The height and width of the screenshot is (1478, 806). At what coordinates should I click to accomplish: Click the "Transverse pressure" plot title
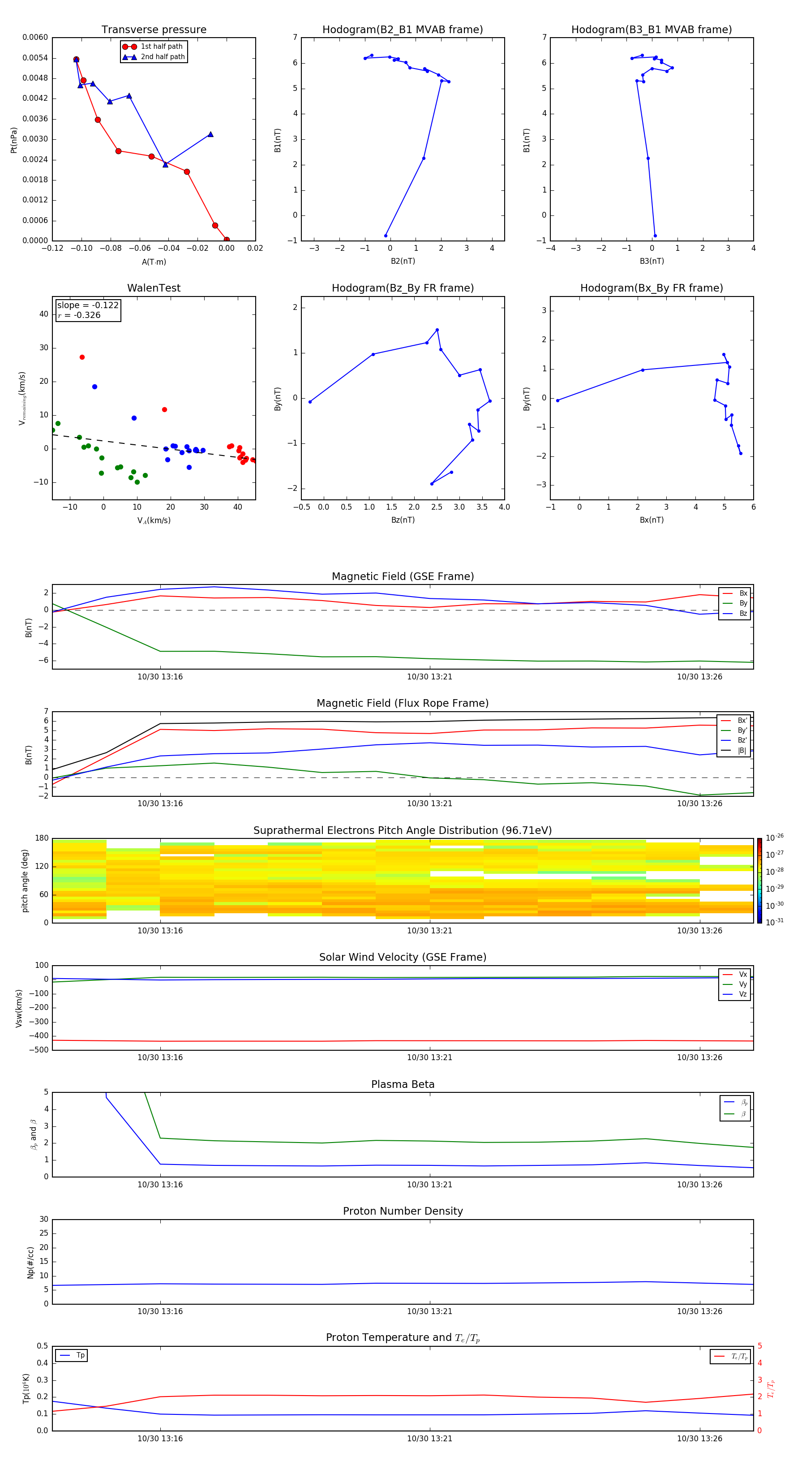click(154, 30)
